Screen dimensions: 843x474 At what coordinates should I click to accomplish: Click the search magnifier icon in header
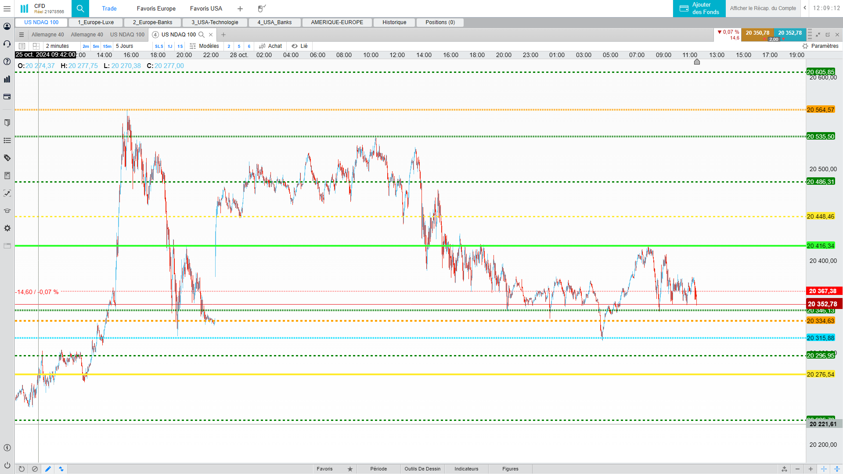pos(80,8)
